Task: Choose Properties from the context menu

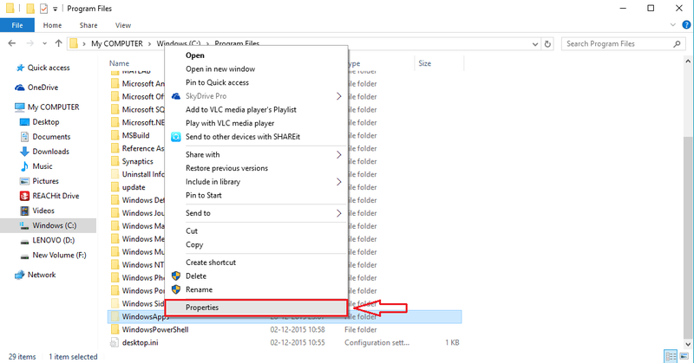Action: pyautogui.click(x=256, y=308)
